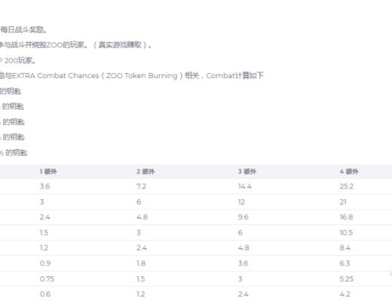
Task: Click the 10.5 table cell
Action: [346, 233]
